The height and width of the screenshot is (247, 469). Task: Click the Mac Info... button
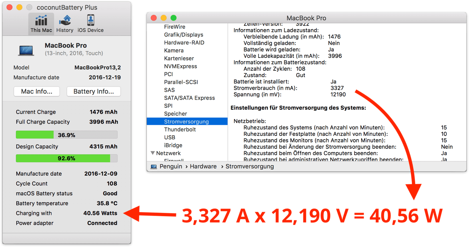pyautogui.click(x=36, y=91)
